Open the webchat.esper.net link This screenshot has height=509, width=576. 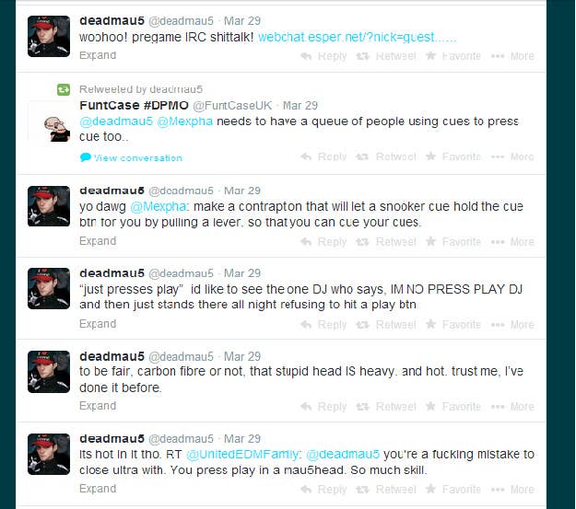(x=357, y=38)
